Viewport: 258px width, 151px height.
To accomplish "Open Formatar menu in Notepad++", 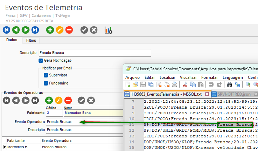I will coord(210,77).
